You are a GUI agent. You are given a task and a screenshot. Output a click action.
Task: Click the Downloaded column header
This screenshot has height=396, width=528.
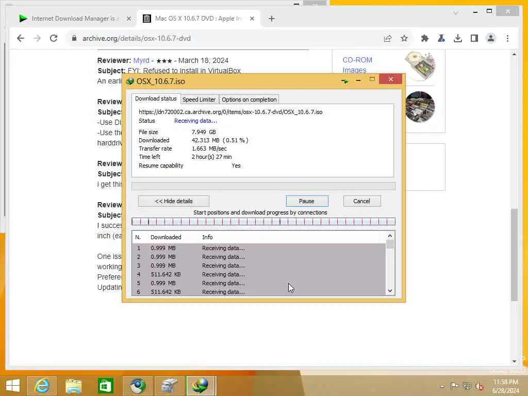pos(166,237)
